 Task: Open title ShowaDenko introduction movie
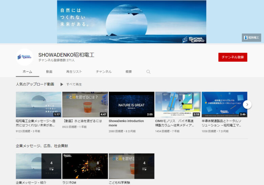[x=126, y=123]
